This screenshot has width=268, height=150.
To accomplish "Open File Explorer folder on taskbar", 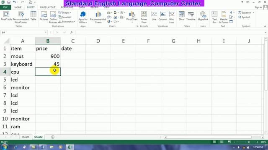I will (x=52, y=147).
